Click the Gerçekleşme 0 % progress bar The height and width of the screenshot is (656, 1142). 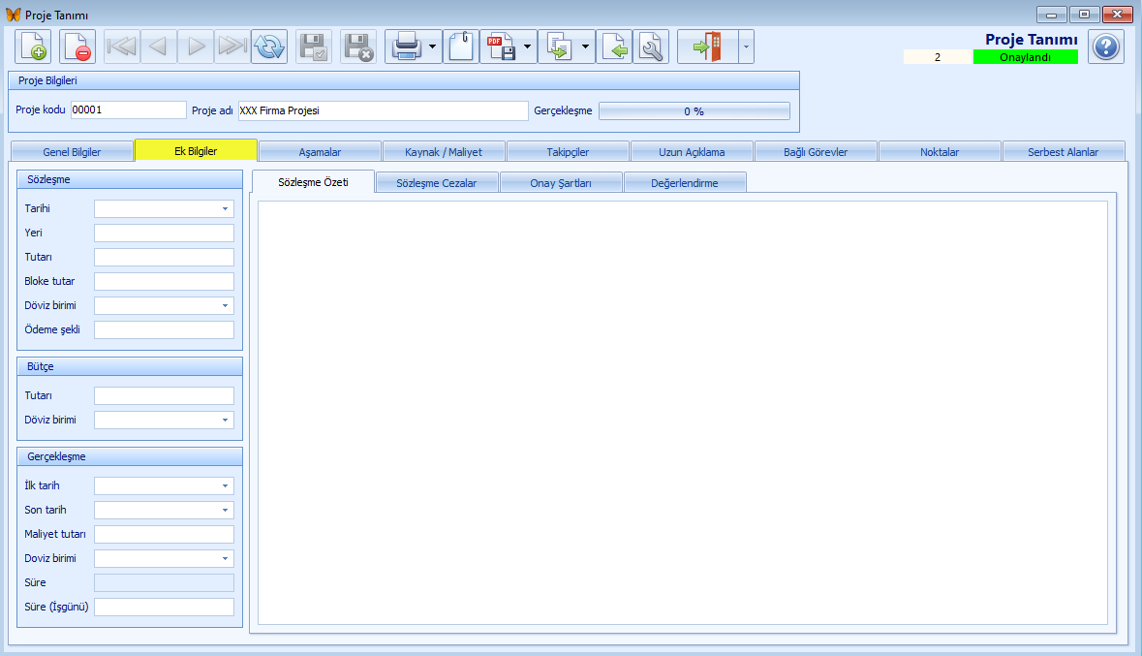pos(694,111)
